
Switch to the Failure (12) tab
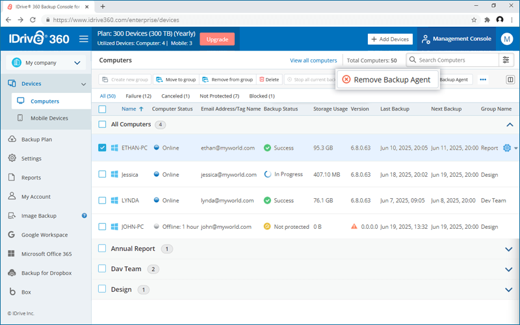click(138, 96)
